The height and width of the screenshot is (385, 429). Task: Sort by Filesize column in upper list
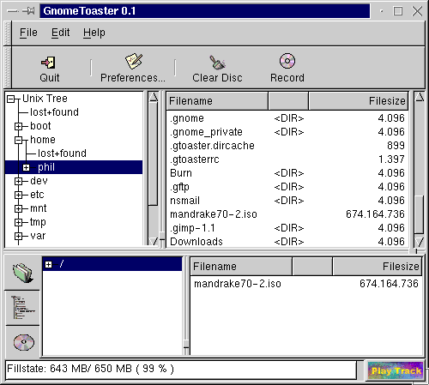tap(358, 101)
